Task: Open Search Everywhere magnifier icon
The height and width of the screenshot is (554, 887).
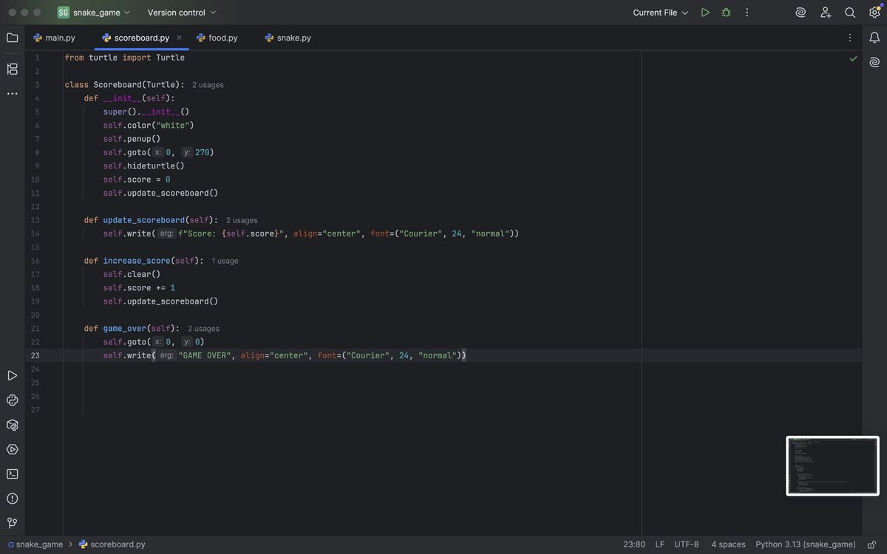Action: pos(850,13)
